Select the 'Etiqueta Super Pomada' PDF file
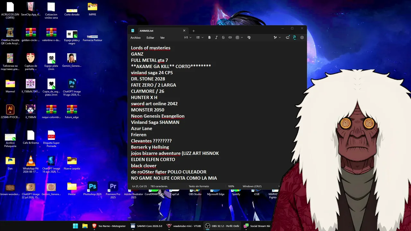Image resolution: width=411 pixels, height=231 pixels. coord(51,139)
